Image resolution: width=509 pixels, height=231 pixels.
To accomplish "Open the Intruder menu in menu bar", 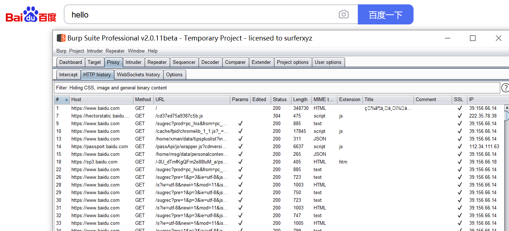I will [95, 51].
